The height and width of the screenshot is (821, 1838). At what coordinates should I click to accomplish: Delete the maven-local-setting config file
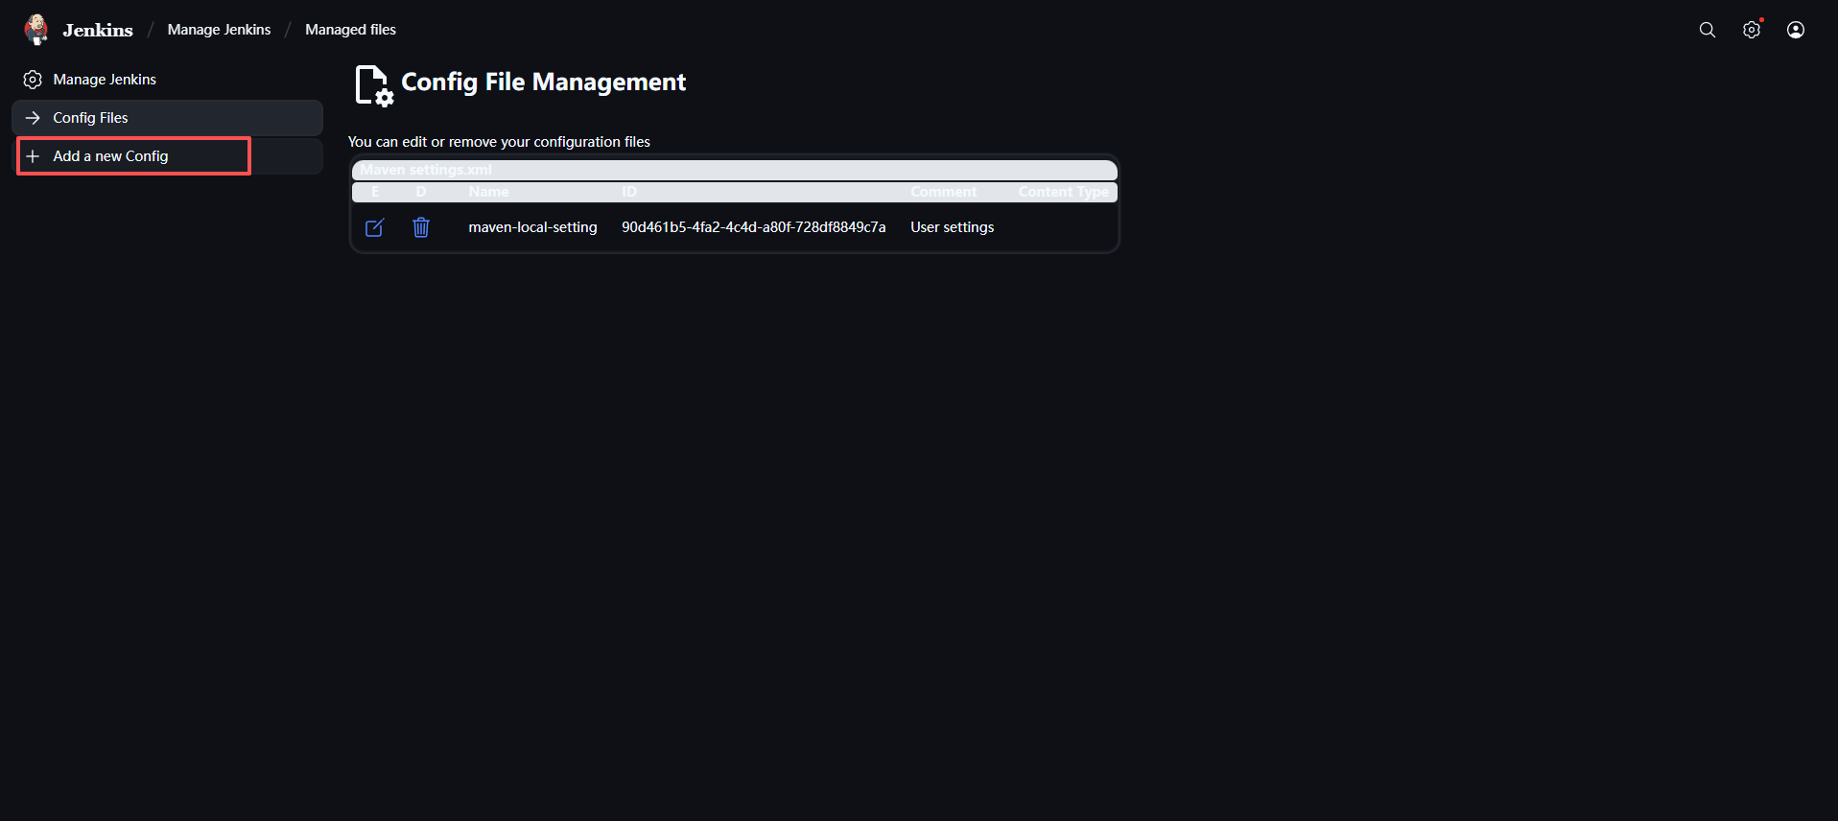[421, 227]
